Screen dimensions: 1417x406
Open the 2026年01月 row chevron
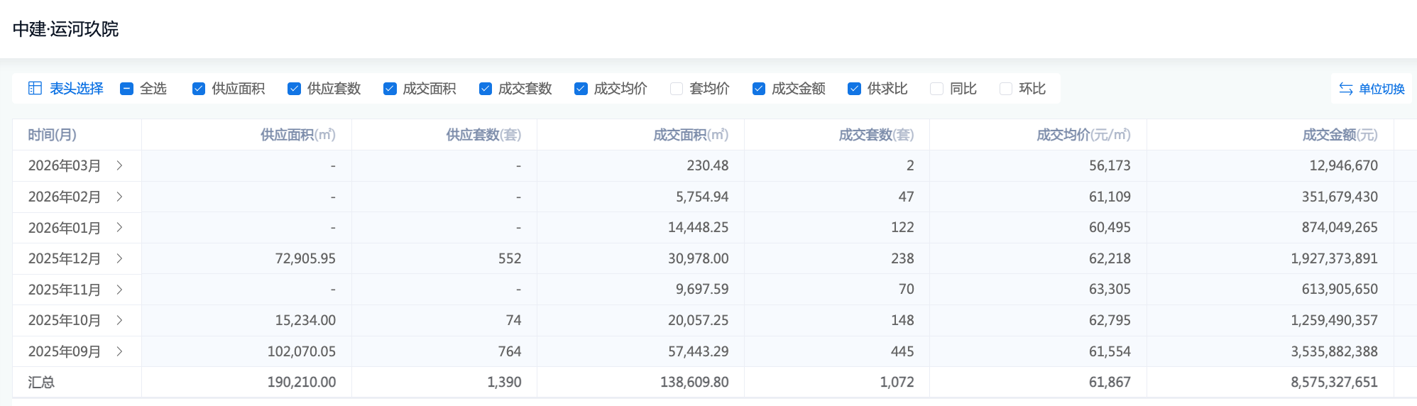pos(119,228)
